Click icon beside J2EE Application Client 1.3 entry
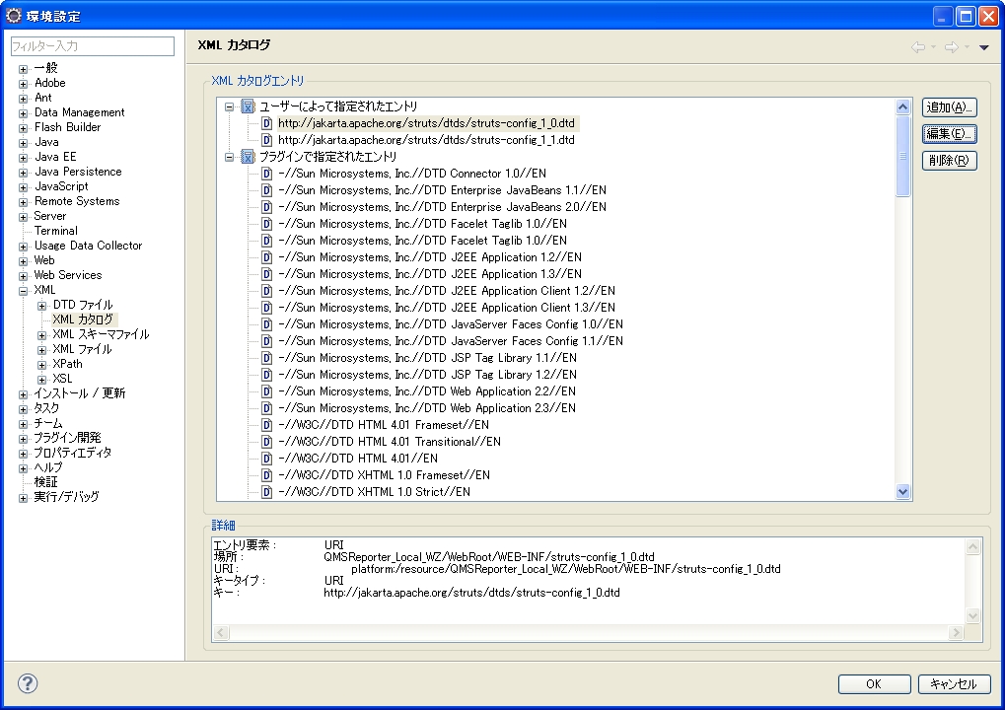The image size is (1005, 710). pyautogui.click(x=266, y=307)
